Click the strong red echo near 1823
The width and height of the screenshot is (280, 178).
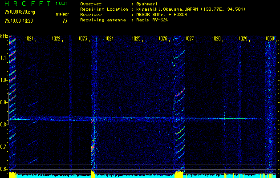click(x=93, y=147)
